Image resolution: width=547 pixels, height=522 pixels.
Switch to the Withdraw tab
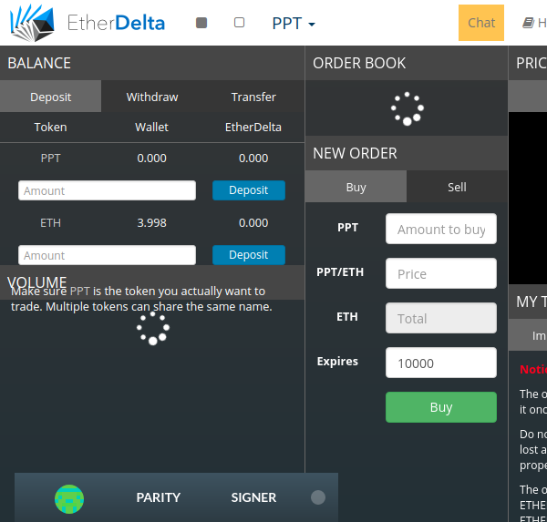tap(152, 97)
